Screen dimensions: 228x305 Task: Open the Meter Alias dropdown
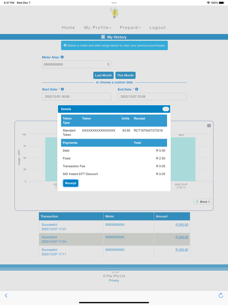[x=77, y=64]
